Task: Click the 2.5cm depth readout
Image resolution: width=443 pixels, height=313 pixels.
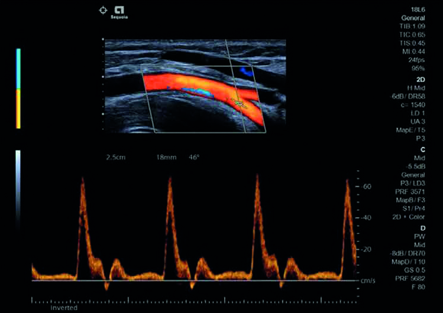Action: [115, 158]
